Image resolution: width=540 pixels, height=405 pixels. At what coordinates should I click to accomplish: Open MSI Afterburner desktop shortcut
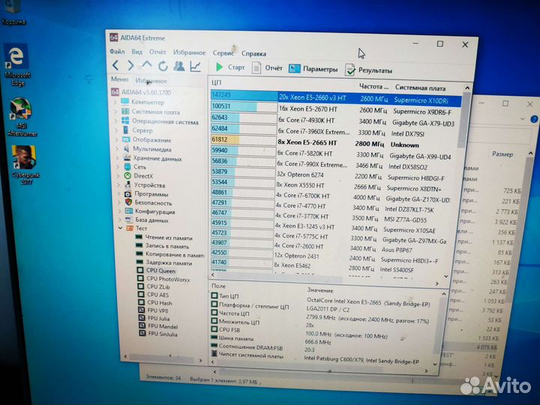point(21,117)
